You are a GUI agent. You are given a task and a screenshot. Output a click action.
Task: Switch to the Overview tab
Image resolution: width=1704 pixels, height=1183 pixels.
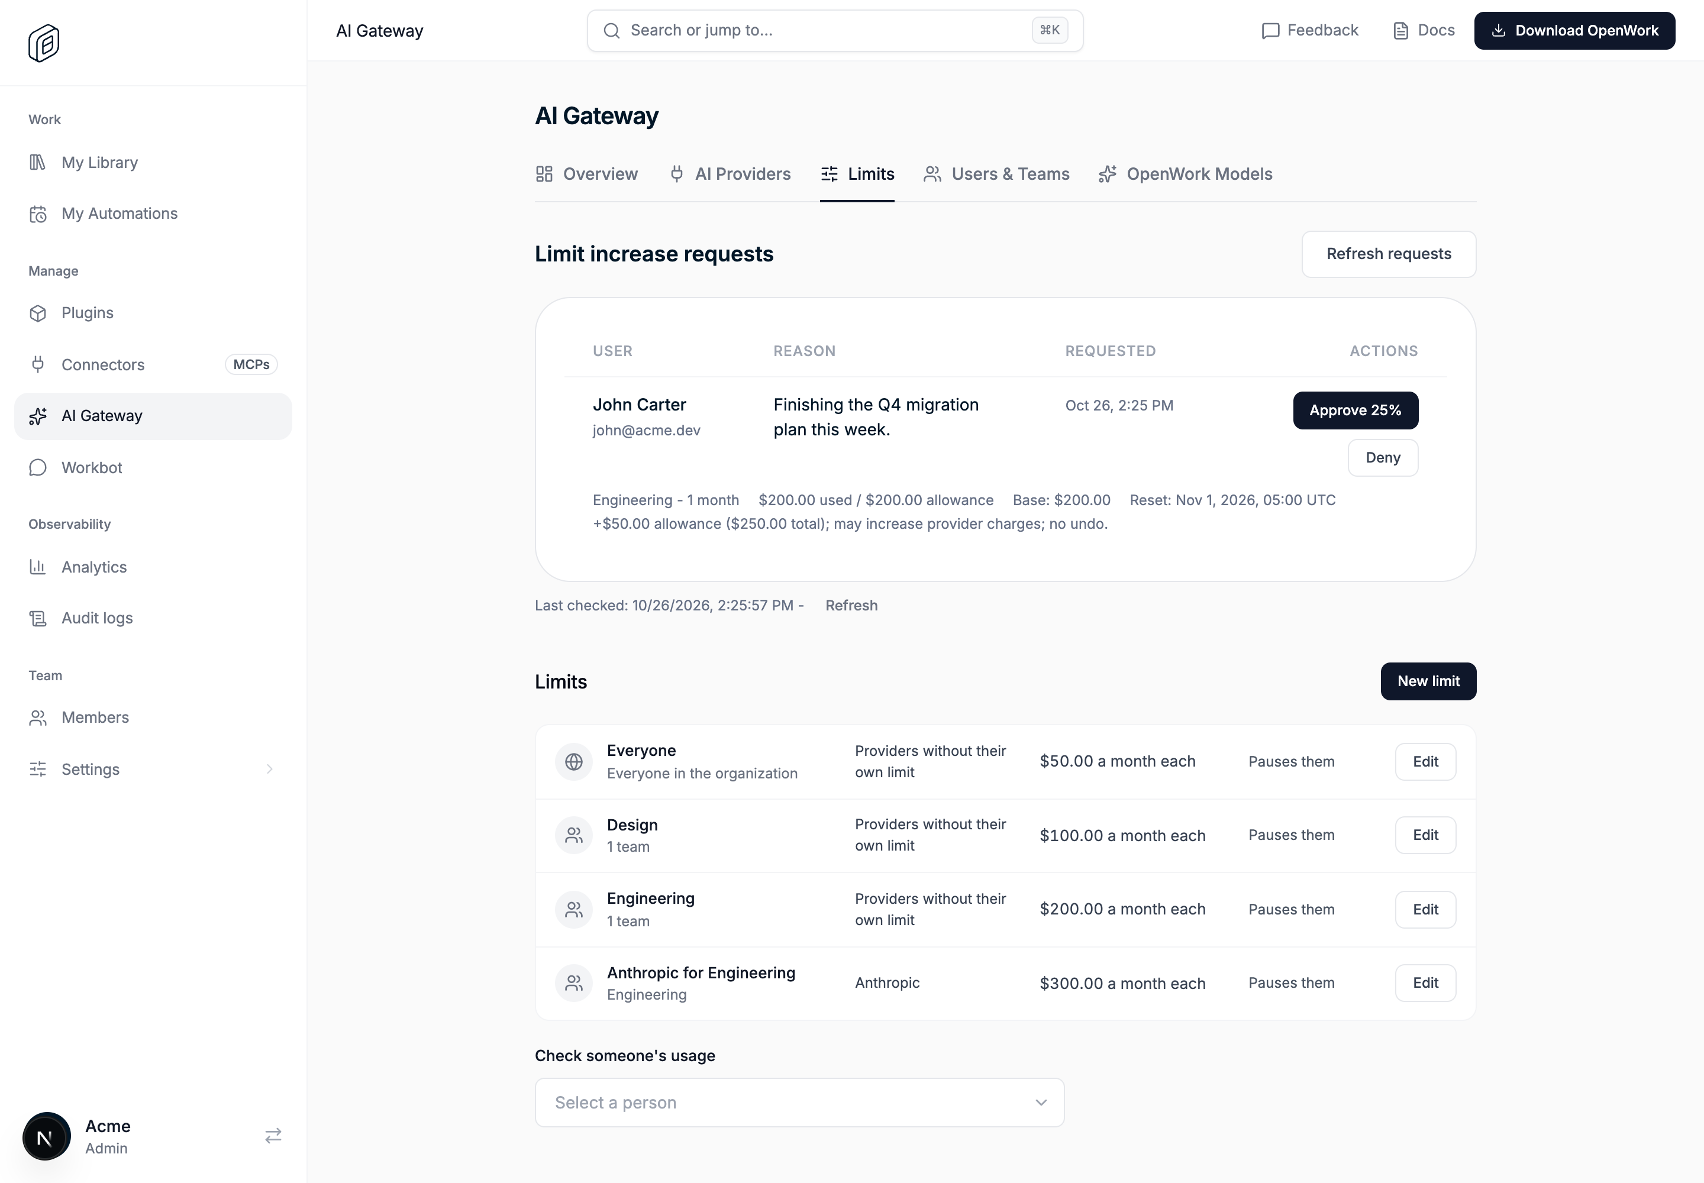[x=586, y=174]
